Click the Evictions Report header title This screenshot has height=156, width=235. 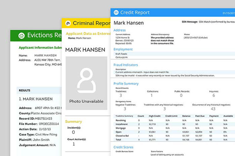(44, 35)
